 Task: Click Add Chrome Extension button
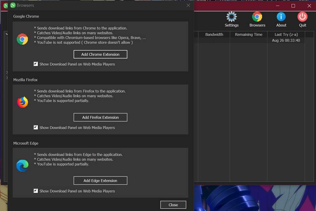pos(101,54)
